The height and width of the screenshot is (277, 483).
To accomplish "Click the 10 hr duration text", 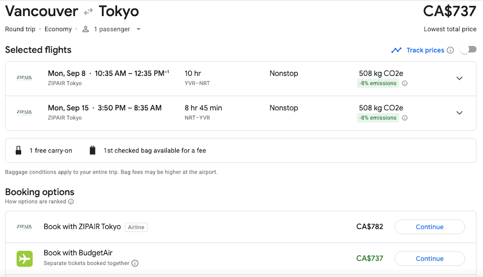I will point(193,73).
